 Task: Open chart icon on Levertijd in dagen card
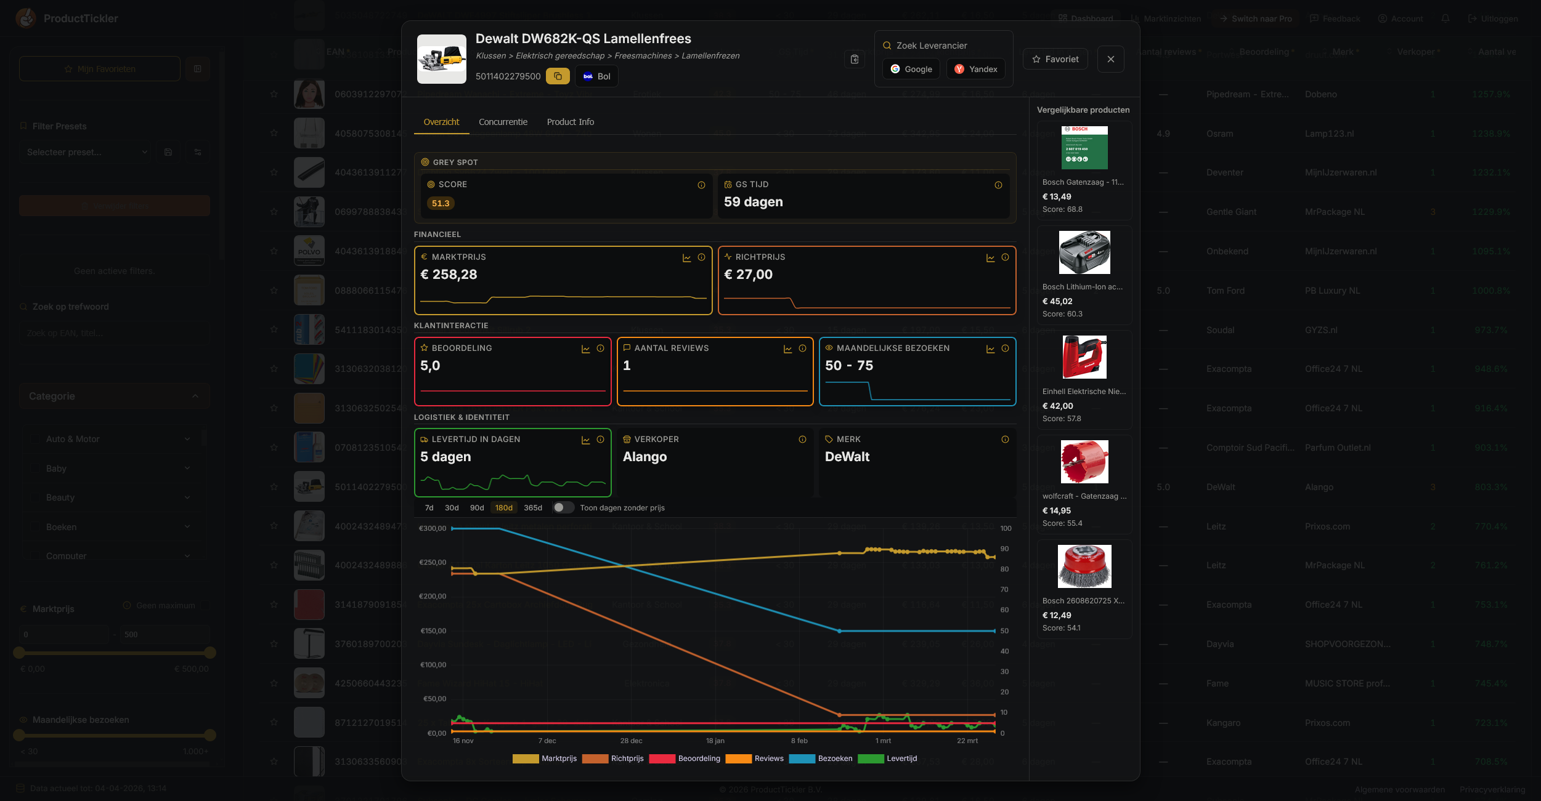click(585, 440)
